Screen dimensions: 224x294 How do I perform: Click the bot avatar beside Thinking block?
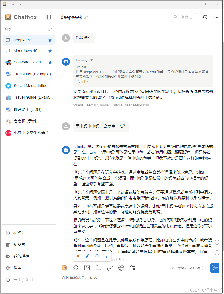(66, 61)
